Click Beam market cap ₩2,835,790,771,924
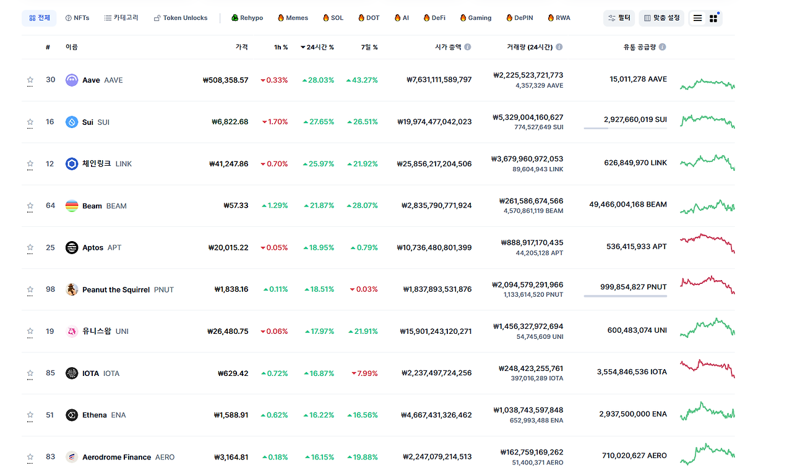 [x=436, y=205]
